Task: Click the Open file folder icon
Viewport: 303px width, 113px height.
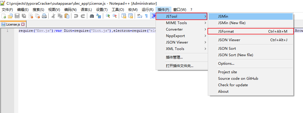Action: 10,16
